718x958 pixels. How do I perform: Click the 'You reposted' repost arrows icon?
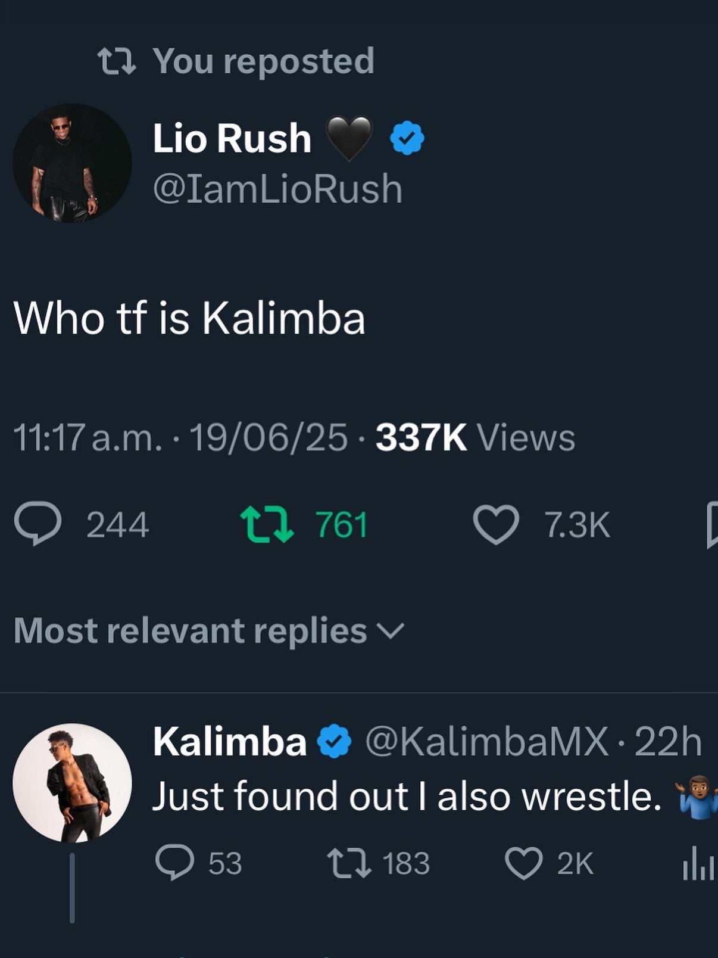click(117, 61)
